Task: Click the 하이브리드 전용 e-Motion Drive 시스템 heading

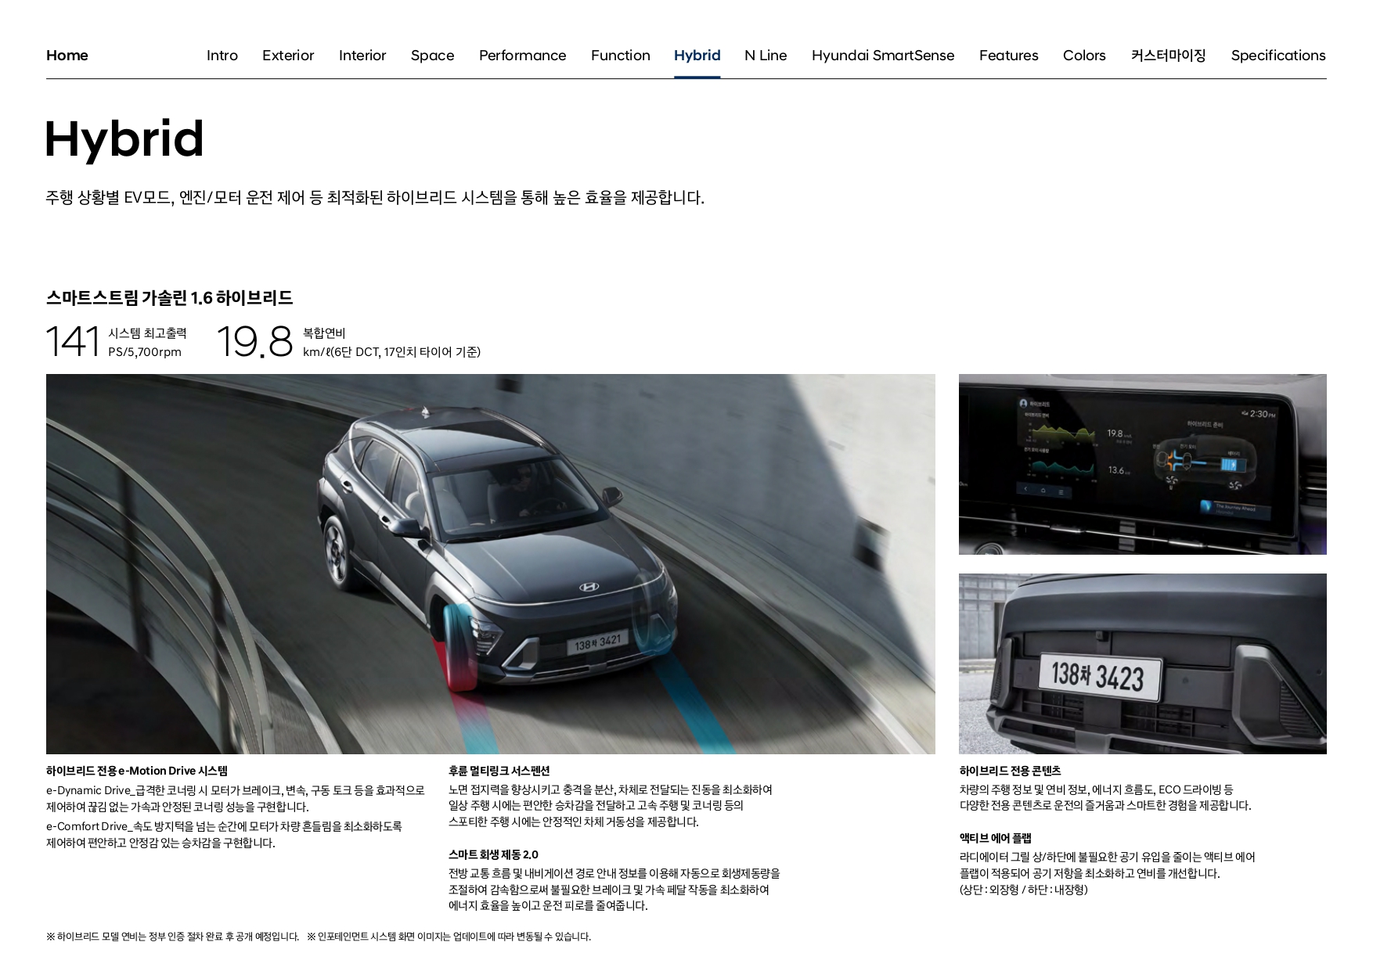Action: [137, 771]
